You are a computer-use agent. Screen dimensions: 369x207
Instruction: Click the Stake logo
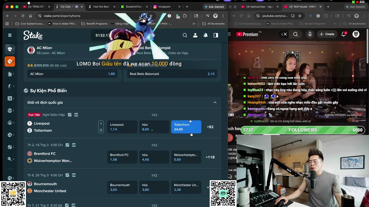33,35
